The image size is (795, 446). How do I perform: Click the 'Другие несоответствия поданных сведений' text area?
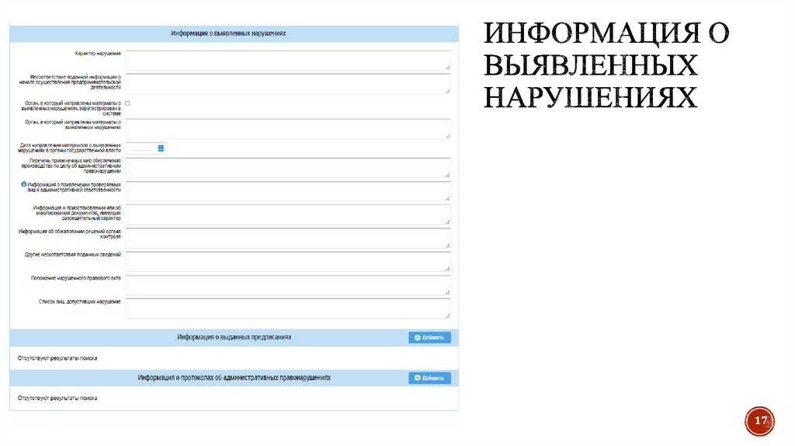[x=287, y=261]
